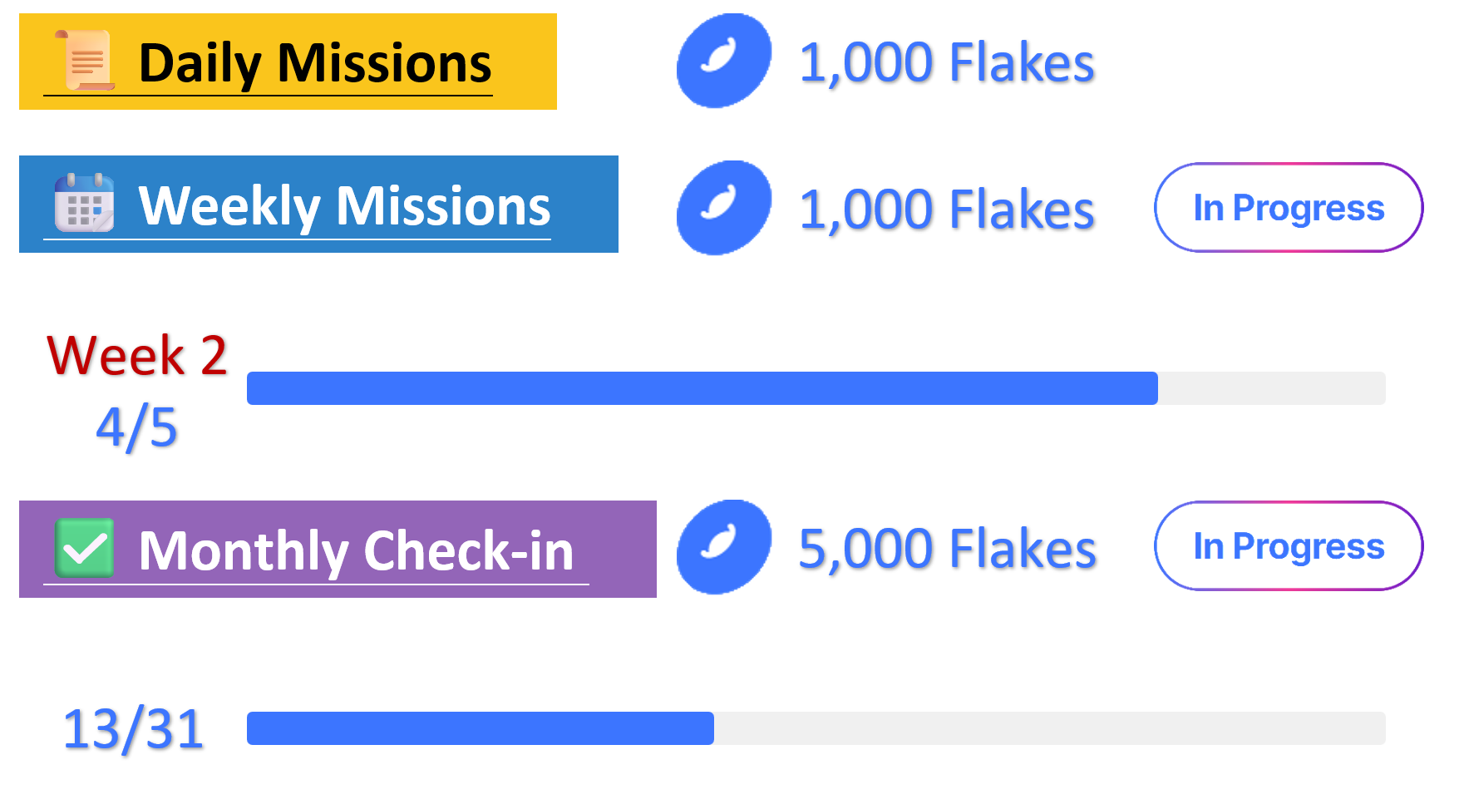
Task: Click the 4/5 weekly progress counter
Action: pyautogui.click(x=137, y=427)
